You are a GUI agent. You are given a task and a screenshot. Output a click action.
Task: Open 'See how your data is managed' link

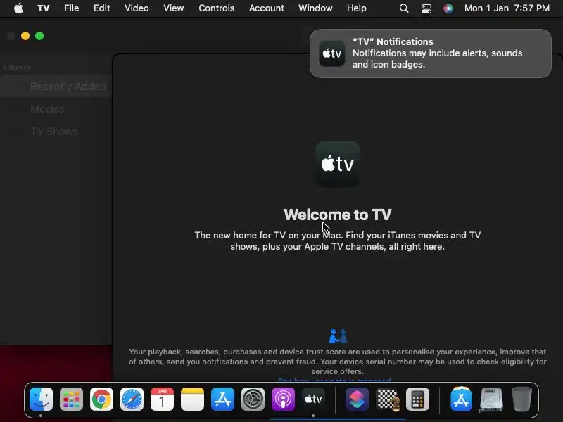click(x=334, y=380)
